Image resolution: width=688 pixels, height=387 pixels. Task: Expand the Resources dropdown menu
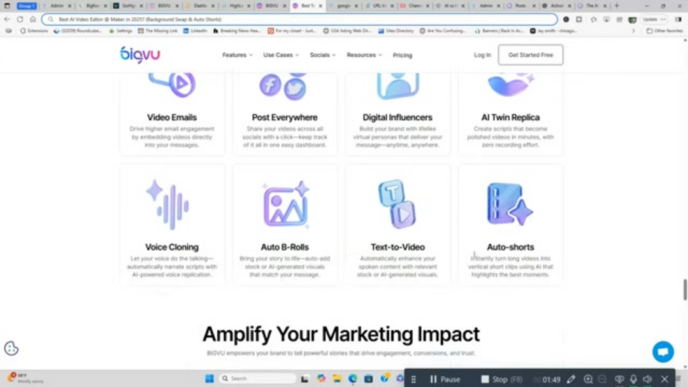pyautogui.click(x=364, y=55)
